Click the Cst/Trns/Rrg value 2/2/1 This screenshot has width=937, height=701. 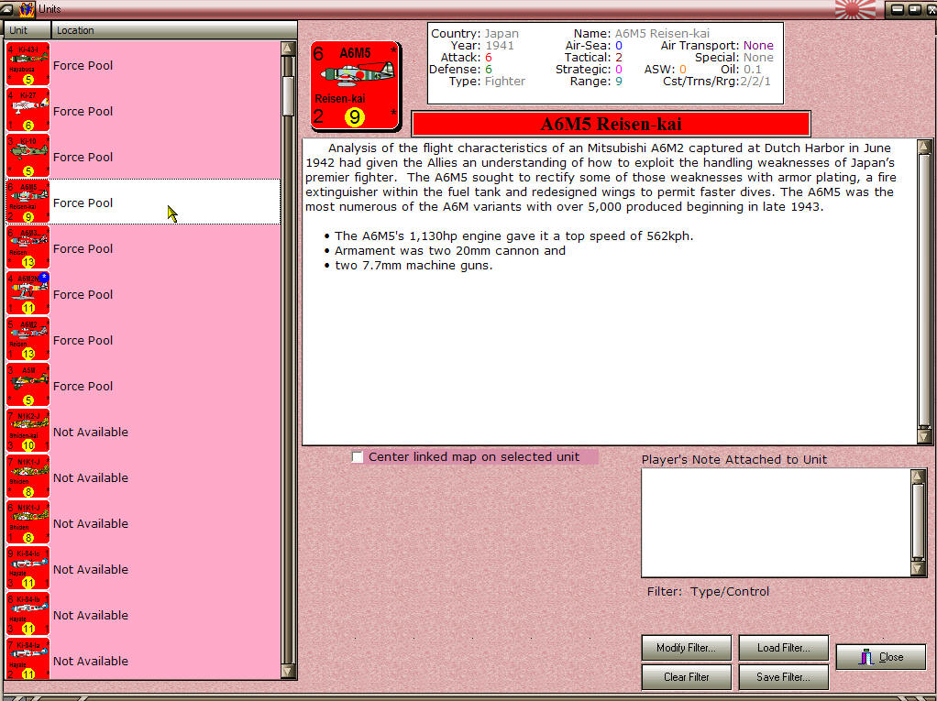pos(755,82)
